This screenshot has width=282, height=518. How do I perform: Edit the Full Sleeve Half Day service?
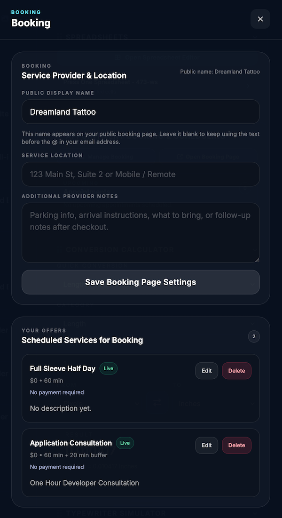coord(206,370)
